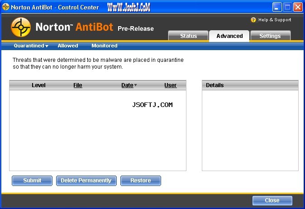
Task: Click the Level column header
Action: 38,85
